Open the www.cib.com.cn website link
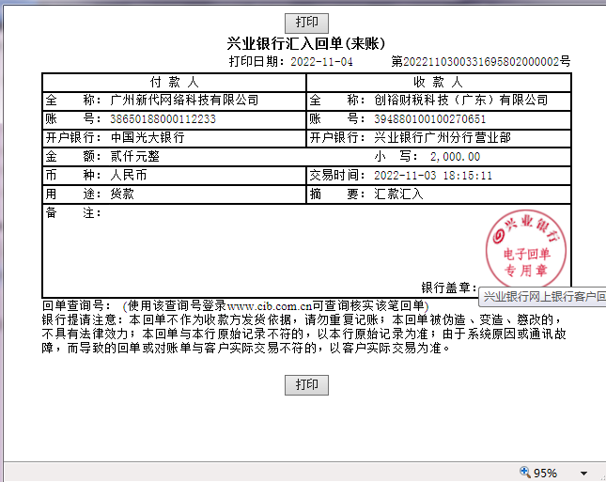This screenshot has height=482, width=606. coord(270,306)
